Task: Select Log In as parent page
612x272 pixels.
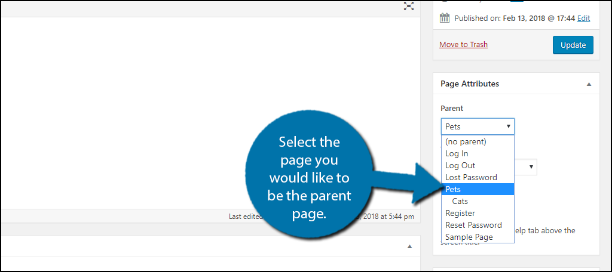Action: [478, 153]
